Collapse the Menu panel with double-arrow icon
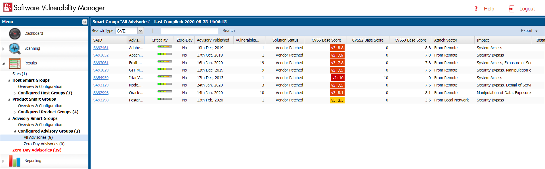Viewport: 545px width, 169px height. [x=85, y=22]
